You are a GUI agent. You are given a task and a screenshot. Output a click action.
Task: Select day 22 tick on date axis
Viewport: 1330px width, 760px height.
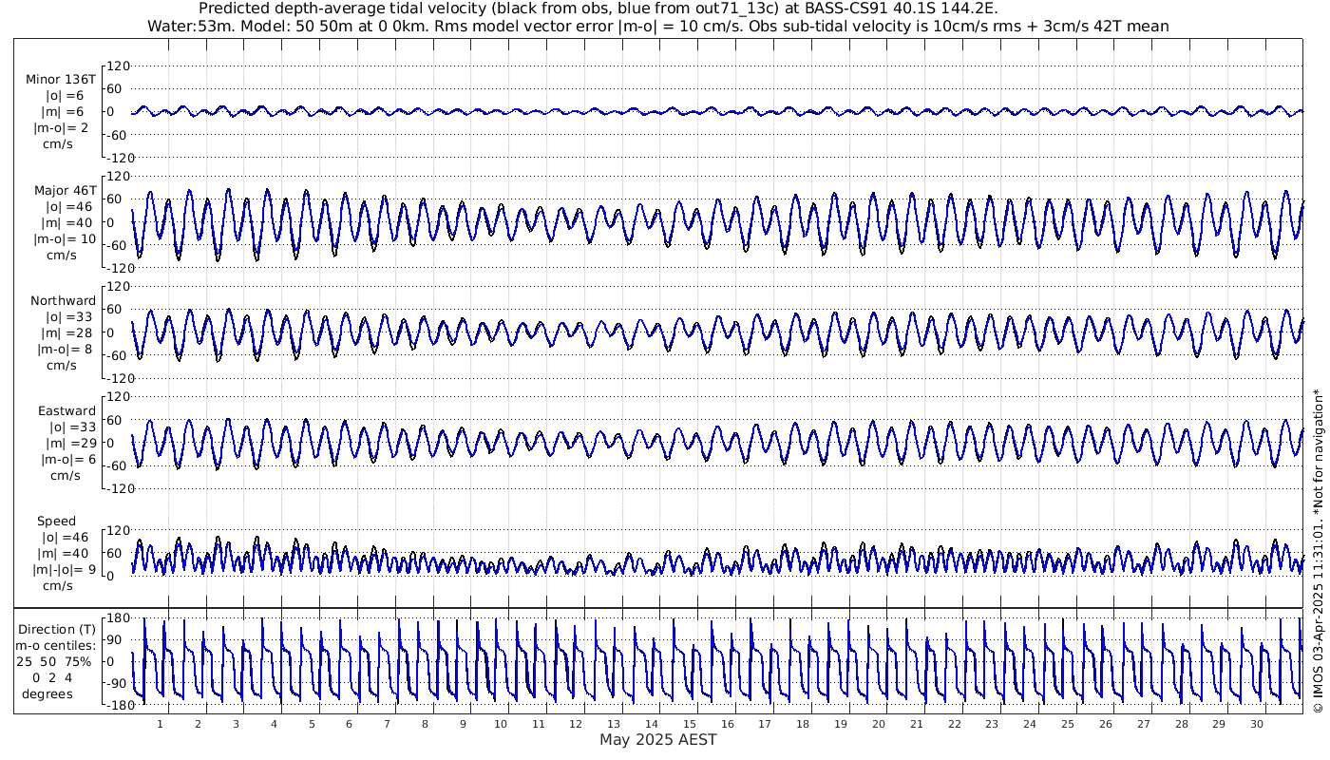click(x=953, y=724)
